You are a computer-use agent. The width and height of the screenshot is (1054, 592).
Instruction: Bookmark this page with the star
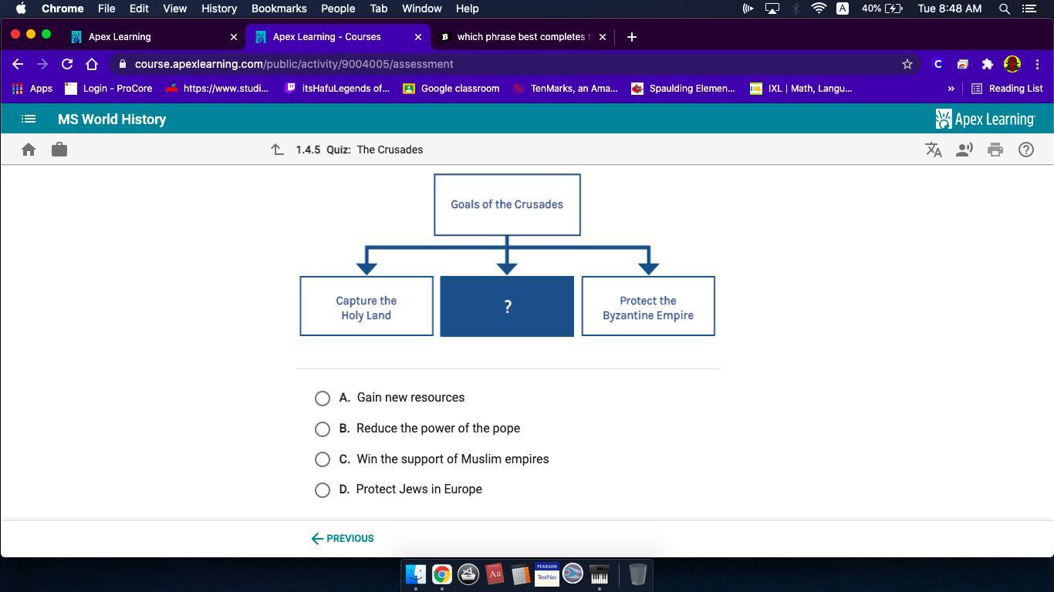pyautogui.click(x=907, y=64)
